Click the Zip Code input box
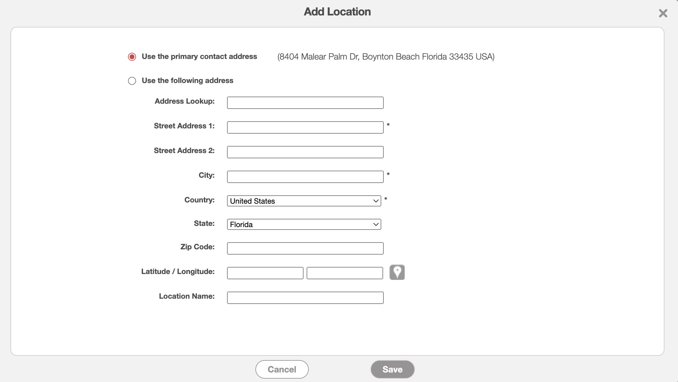 305,248
